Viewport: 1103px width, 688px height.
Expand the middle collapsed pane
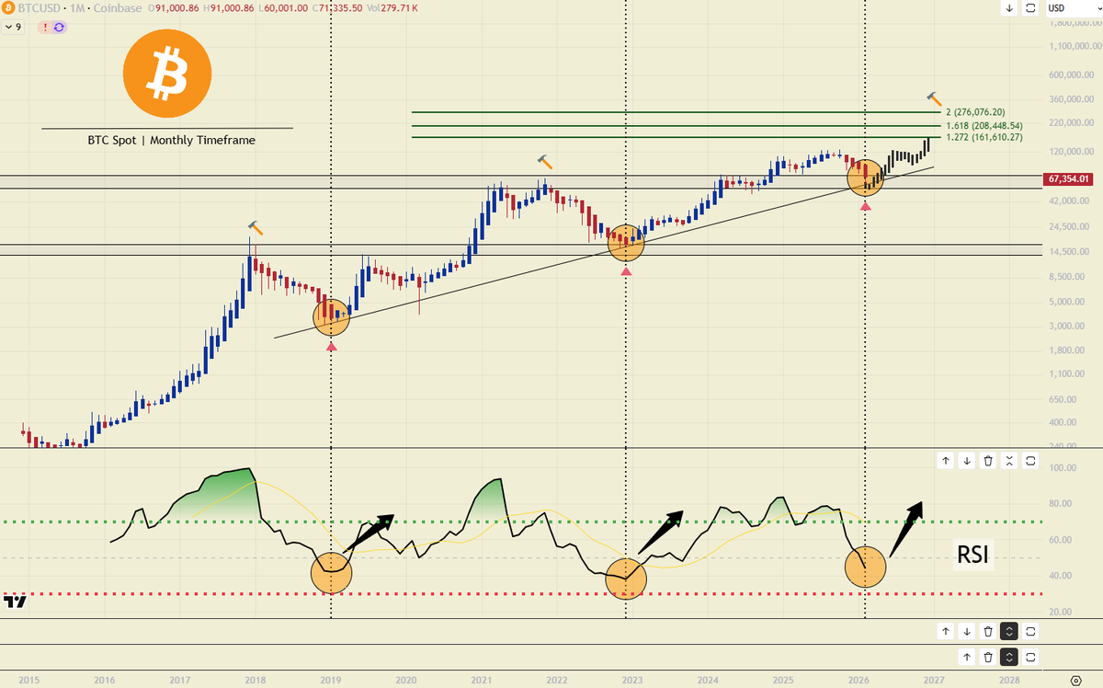[x=1009, y=631]
